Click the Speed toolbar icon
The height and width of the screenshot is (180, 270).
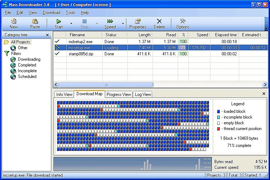(110, 21)
